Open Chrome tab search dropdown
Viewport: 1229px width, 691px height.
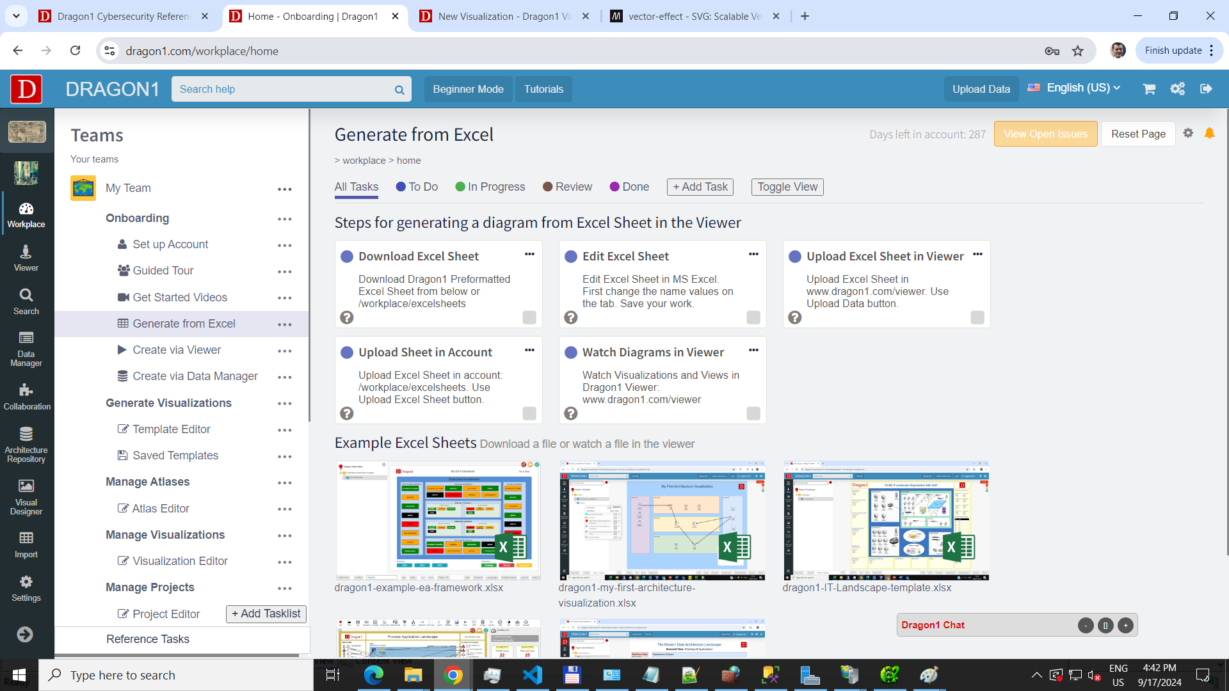click(x=16, y=16)
